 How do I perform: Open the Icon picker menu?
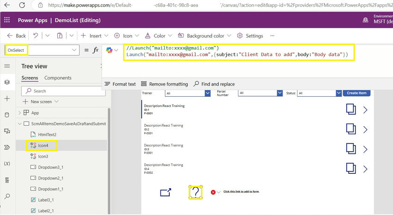(x=126, y=36)
